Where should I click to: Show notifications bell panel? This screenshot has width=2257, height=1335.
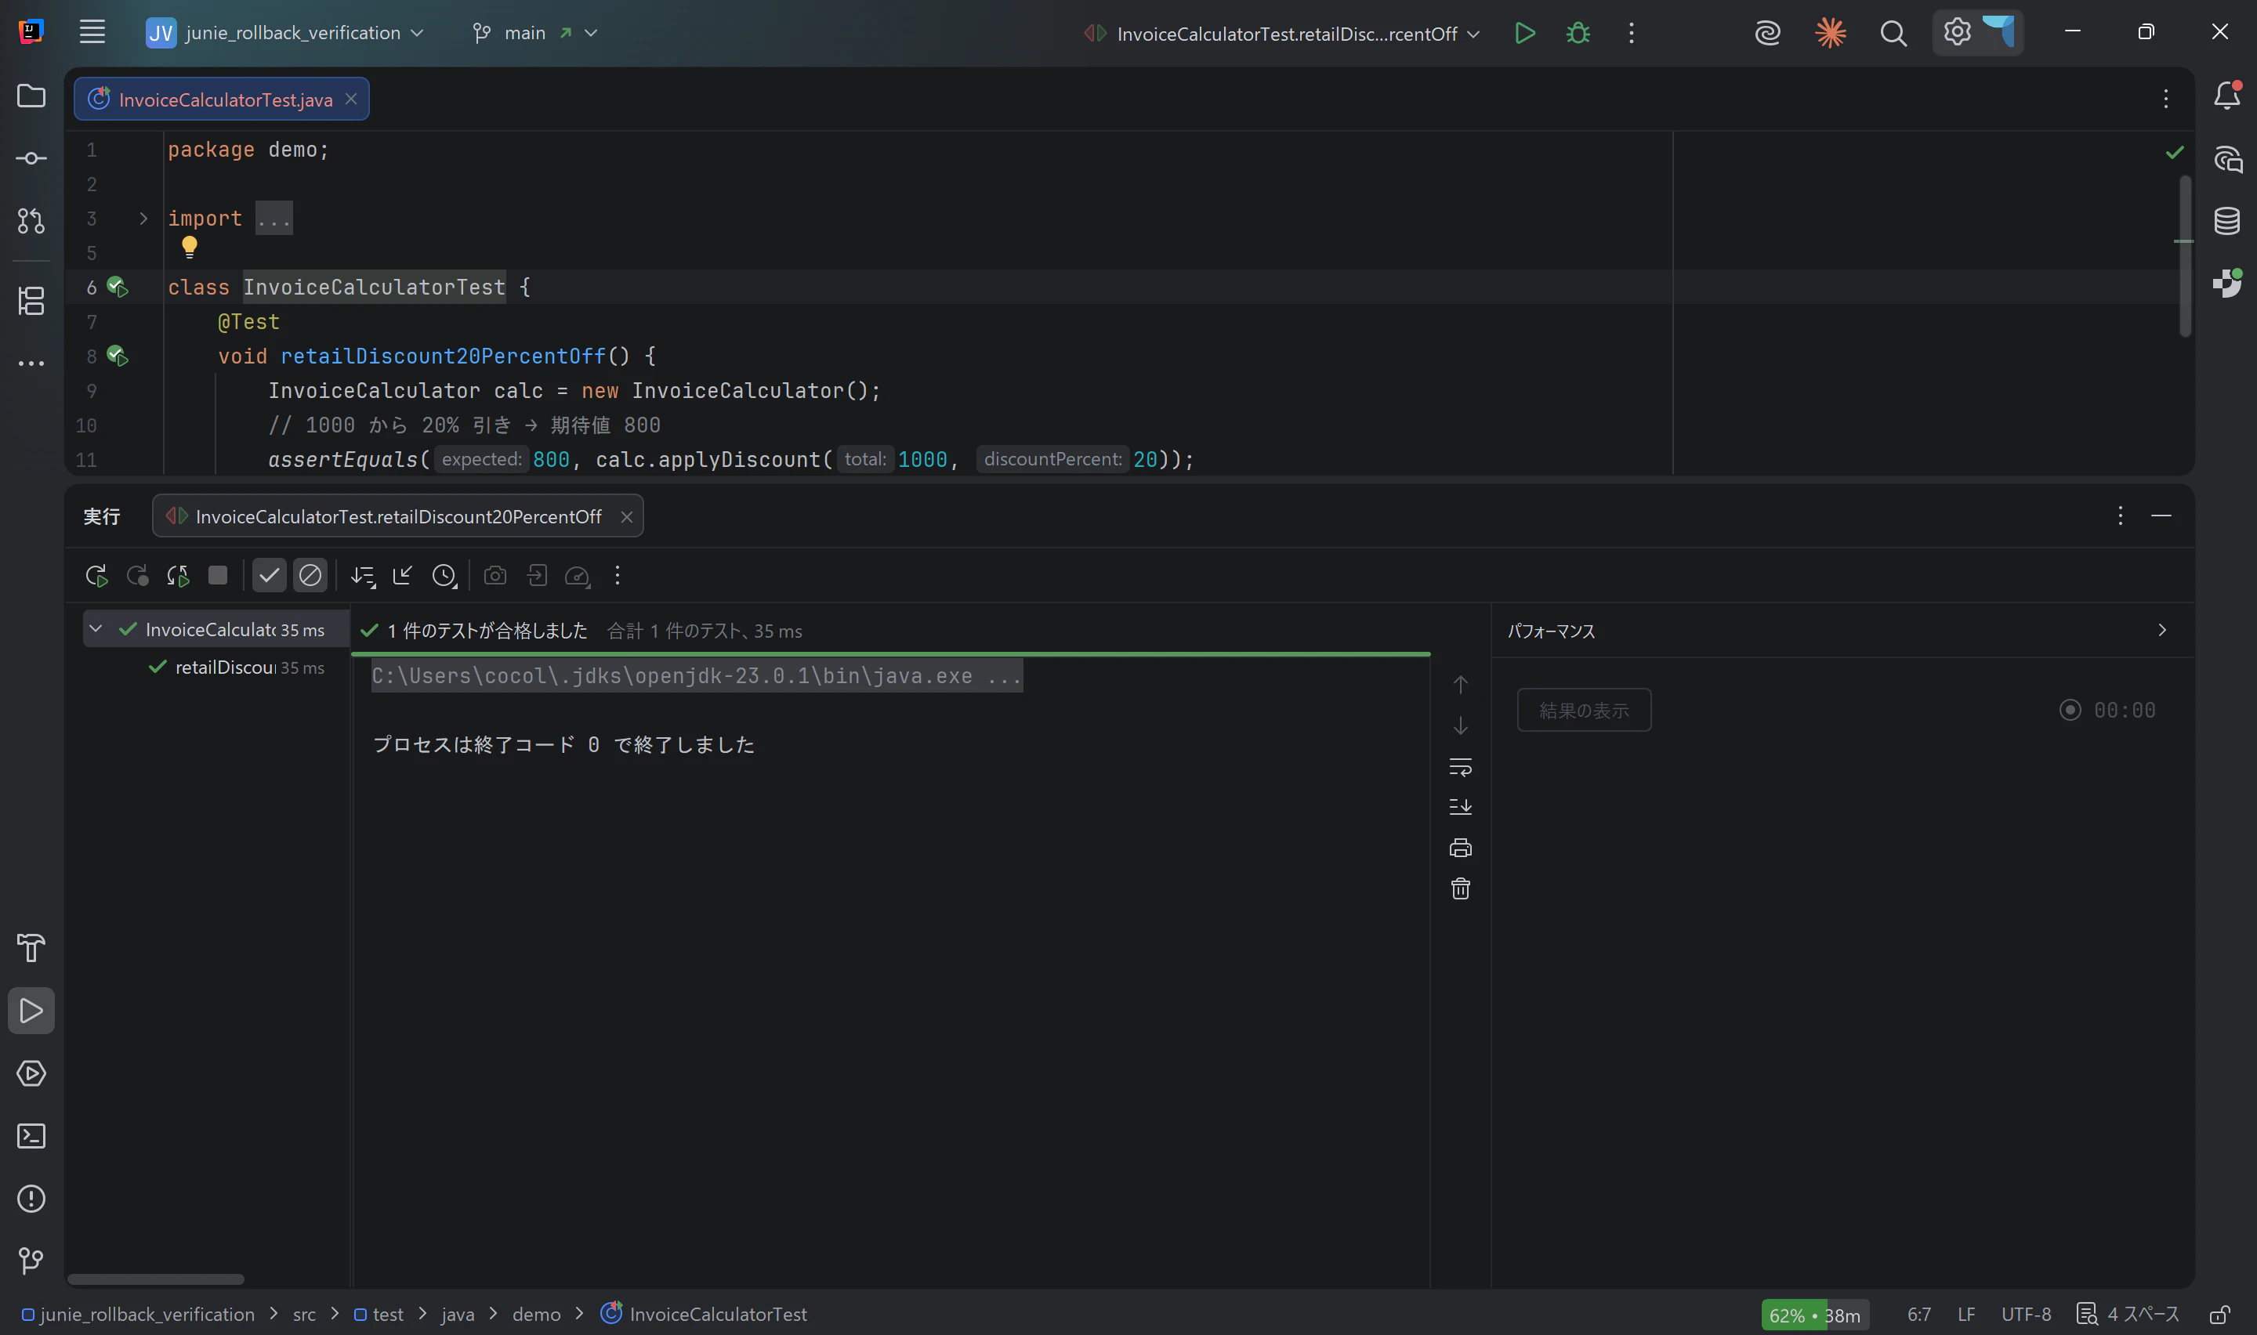2226,96
